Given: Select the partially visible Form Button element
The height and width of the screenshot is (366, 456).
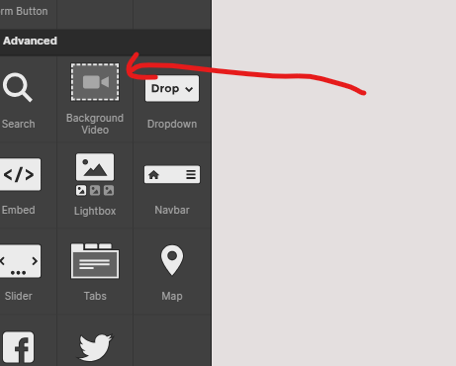Looking at the screenshot, I should click(24, 13).
